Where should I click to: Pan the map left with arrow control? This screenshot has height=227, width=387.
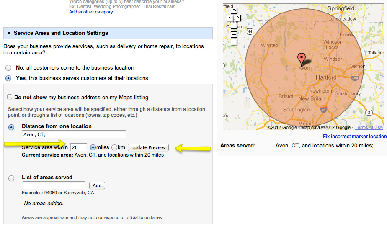tap(230, 18)
